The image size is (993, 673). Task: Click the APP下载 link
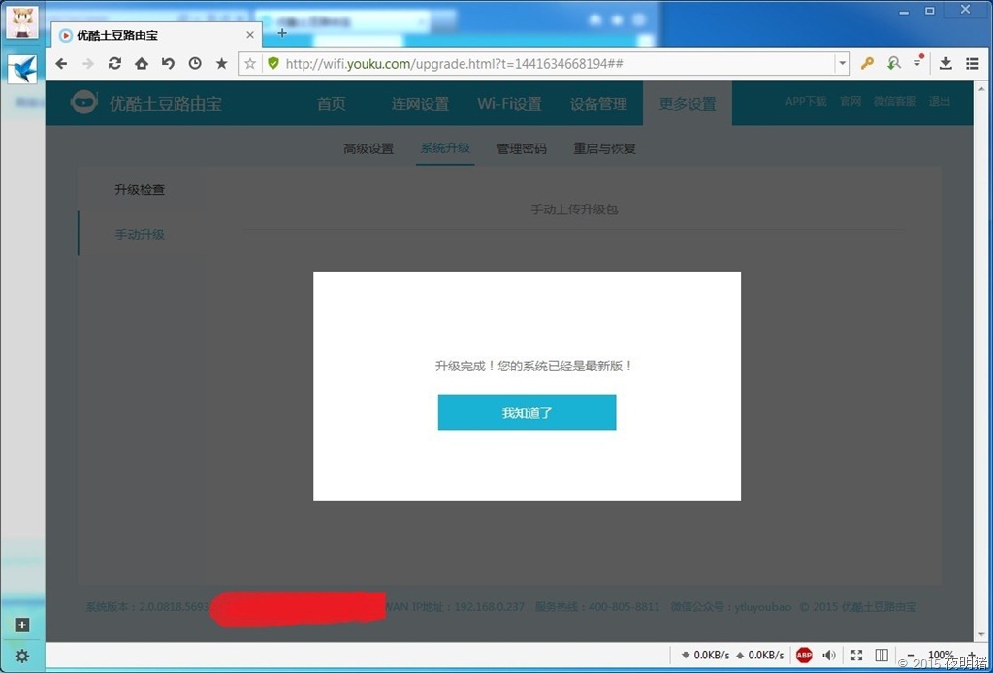(x=806, y=101)
